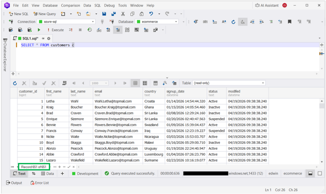Close the SQL1.sql tab
The height and width of the screenshot is (194, 326).
[49, 38]
